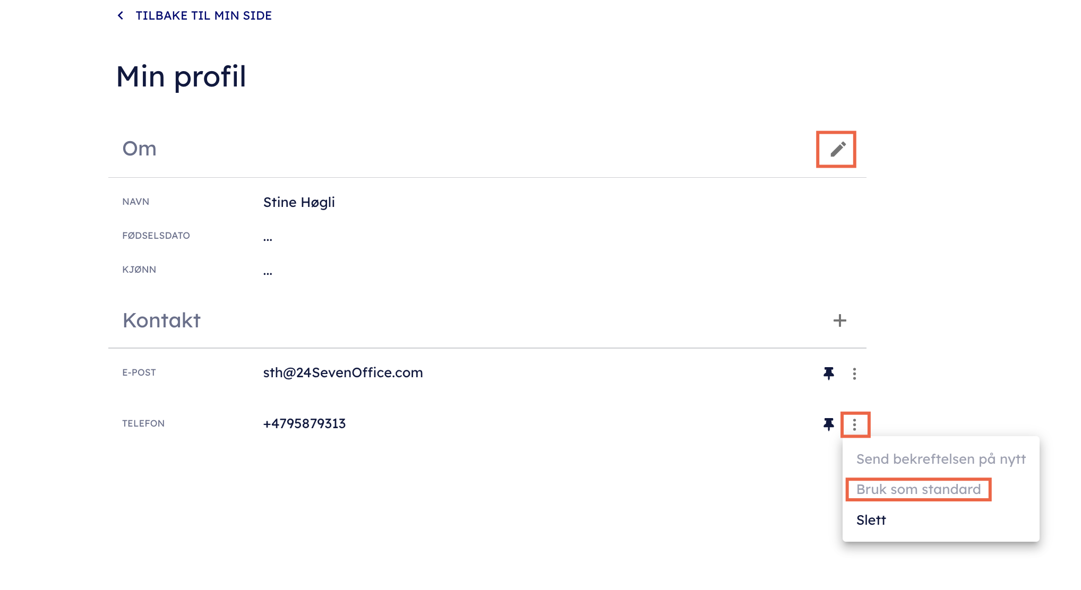This screenshot has width=1081, height=590.
Task: Select Slett from the context menu
Action: click(871, 520)
